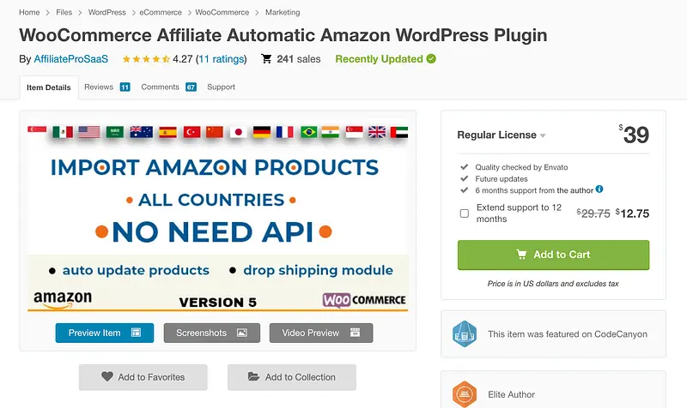Image resolution: width=687 pixels, height=408 pixels.
Task: Click the Australia flag in banner
Action: pos(141,132)
